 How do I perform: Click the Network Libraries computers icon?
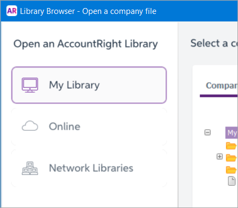[30, 168]
